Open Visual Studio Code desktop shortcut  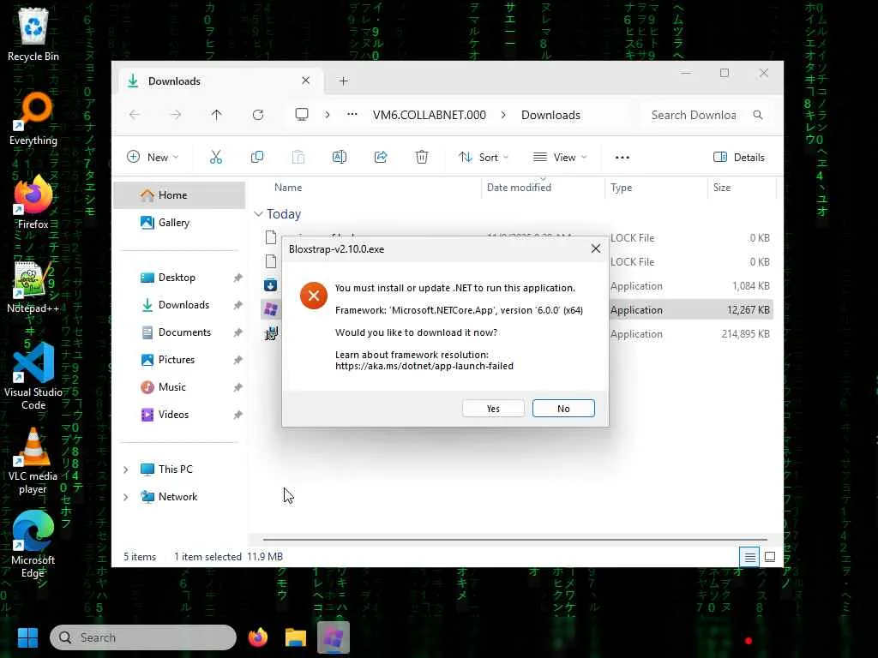[33, 376]
